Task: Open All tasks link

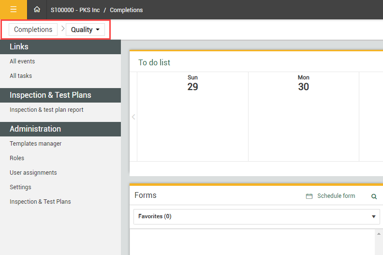Action: pyautogui.click(x=21, y=76)
